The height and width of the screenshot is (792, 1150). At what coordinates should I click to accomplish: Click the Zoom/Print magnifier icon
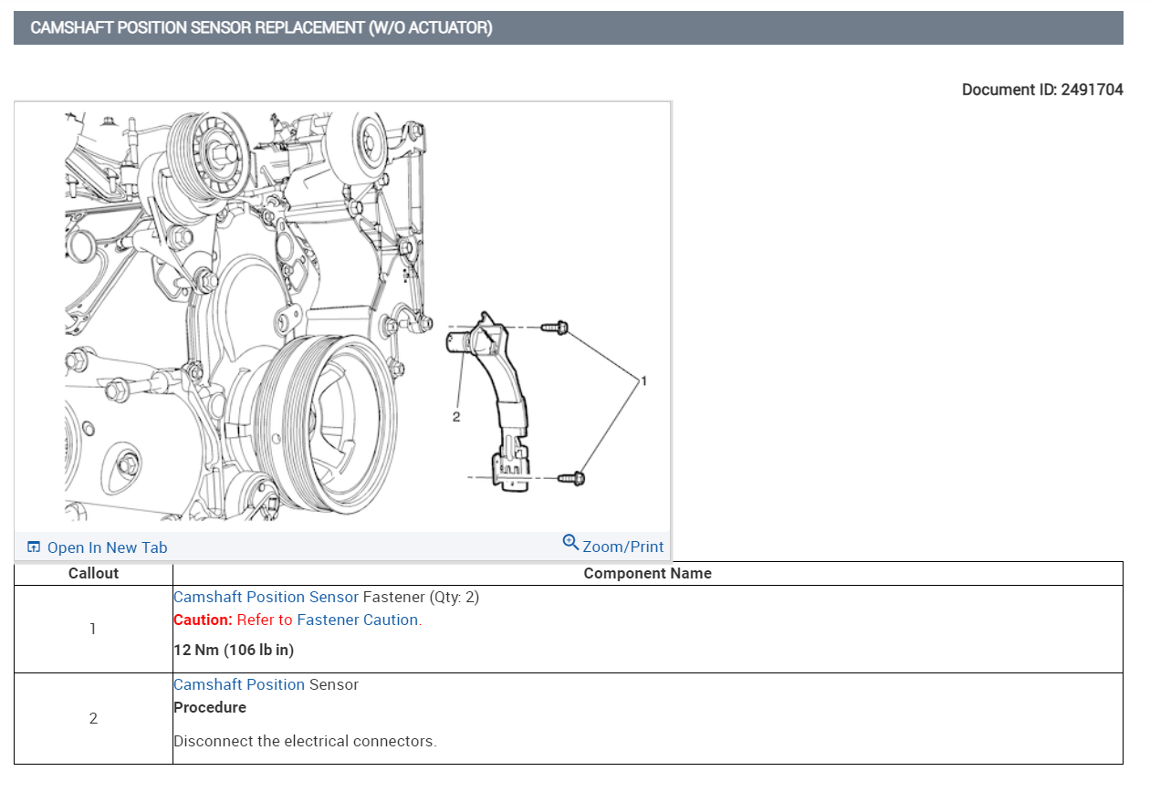coord(570,543)
